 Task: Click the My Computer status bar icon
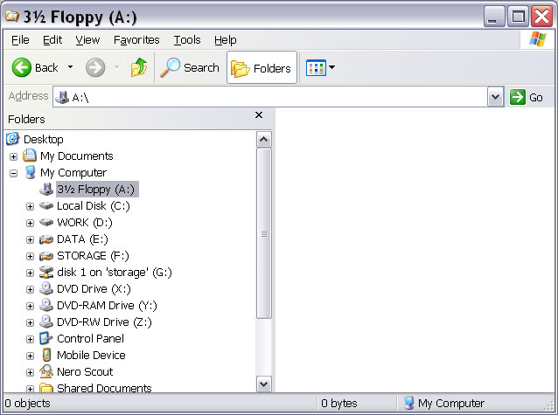409,403
